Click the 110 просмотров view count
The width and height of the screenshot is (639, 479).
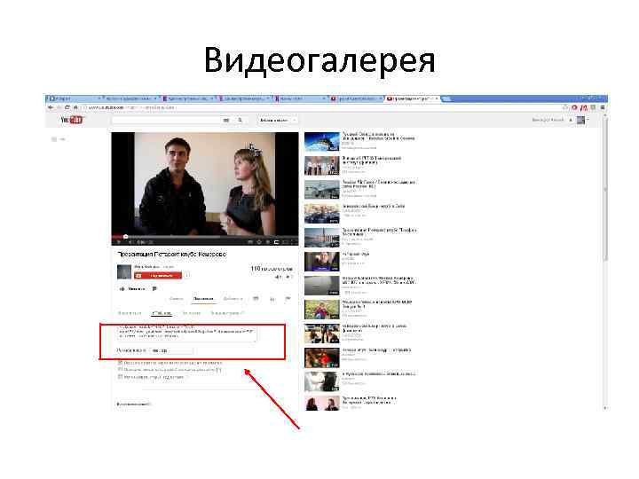click(272, 269)
